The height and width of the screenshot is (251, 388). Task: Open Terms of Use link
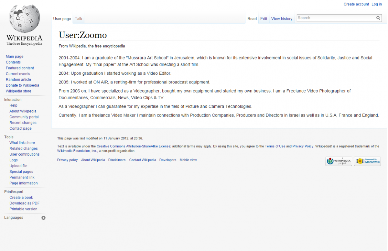(275, 147)
